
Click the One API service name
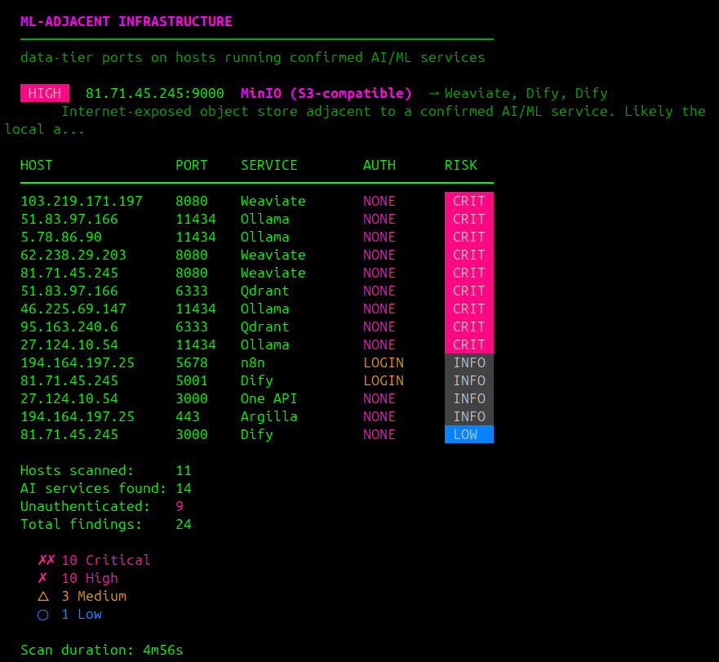[269, 398]
